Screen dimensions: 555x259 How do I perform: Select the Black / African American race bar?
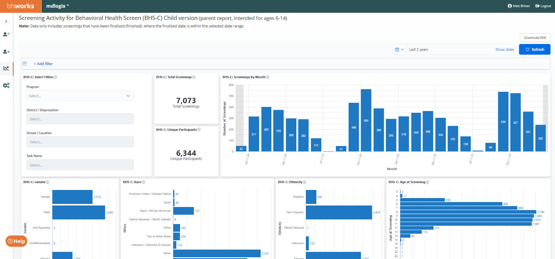click(x=183, y=211)
